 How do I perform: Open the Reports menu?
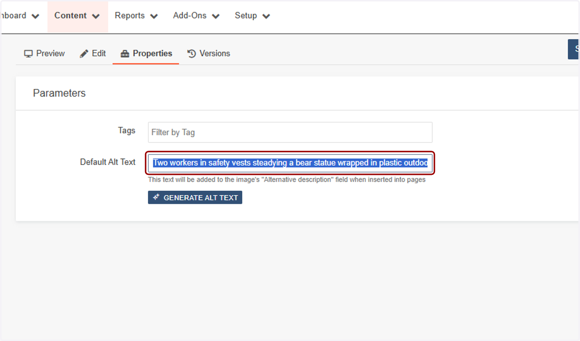coord(136,16)
